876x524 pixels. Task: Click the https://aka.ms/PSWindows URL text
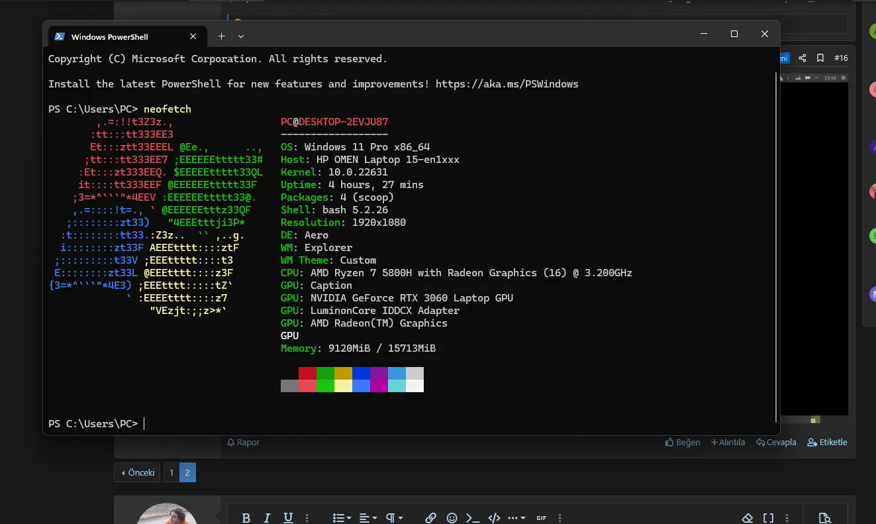507,84
